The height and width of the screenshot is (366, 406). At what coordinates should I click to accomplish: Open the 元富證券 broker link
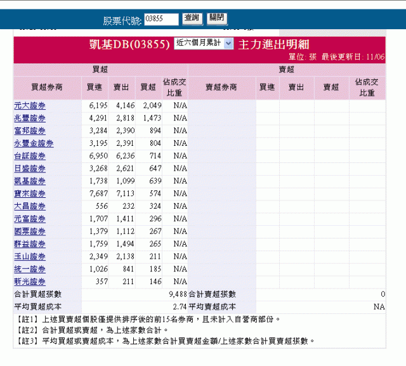click(30, 219)
